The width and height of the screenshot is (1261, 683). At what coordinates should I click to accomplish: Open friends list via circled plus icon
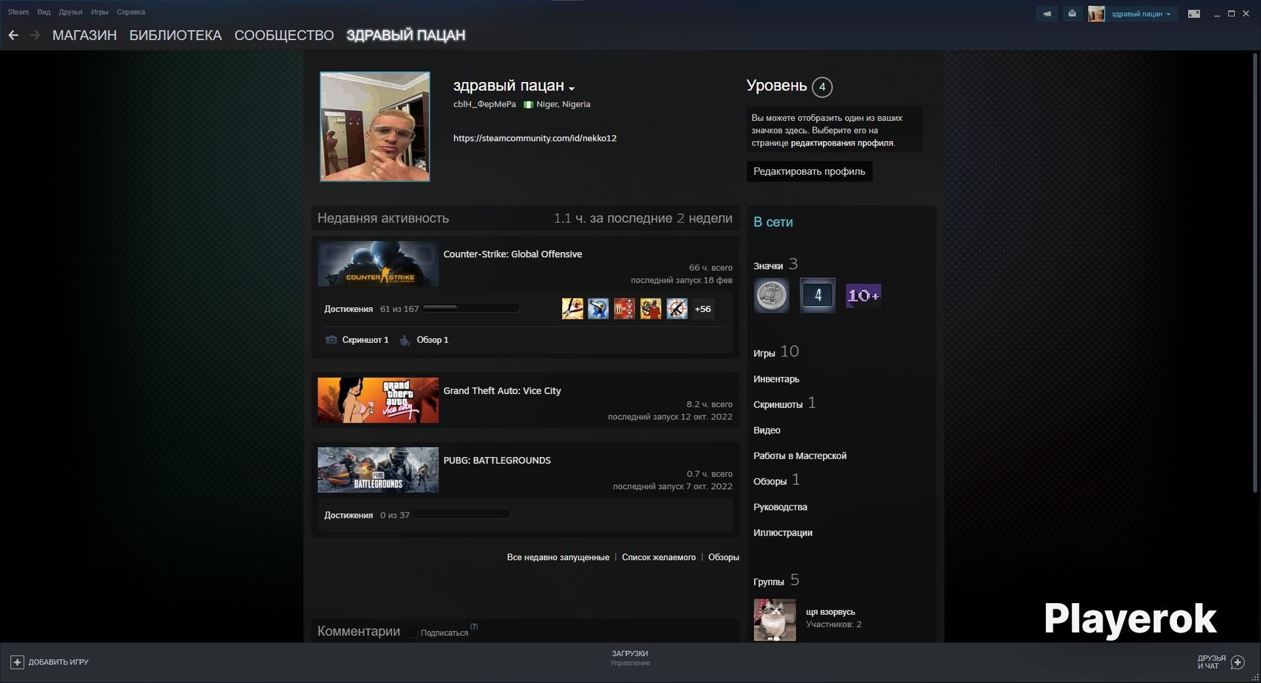click(1237, 662)
